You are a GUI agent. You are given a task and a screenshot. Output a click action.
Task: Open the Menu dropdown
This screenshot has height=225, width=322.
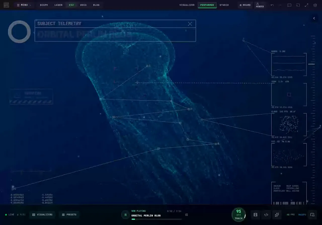pyautogui.click(x=24, y=5)
